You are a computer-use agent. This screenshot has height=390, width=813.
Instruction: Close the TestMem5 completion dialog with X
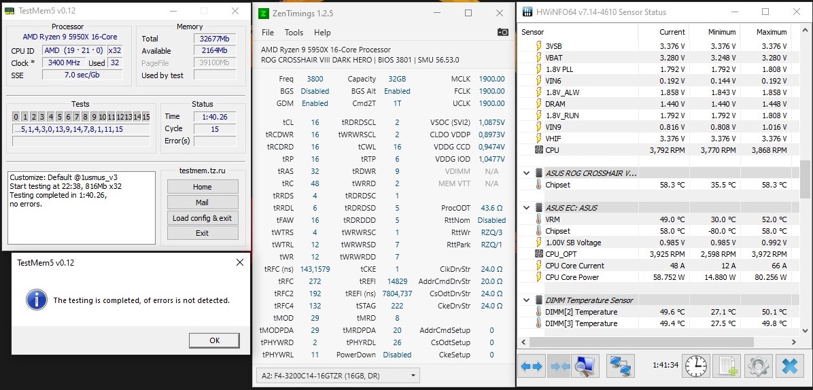[x=239, y=262]
